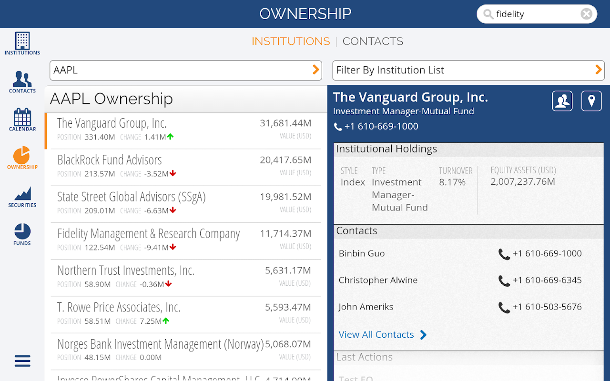The width and height of the screenshot is (610, 381).
Task: Open contact Christopher Alwine
Action: pyautogui.click(x=378, y=280)
